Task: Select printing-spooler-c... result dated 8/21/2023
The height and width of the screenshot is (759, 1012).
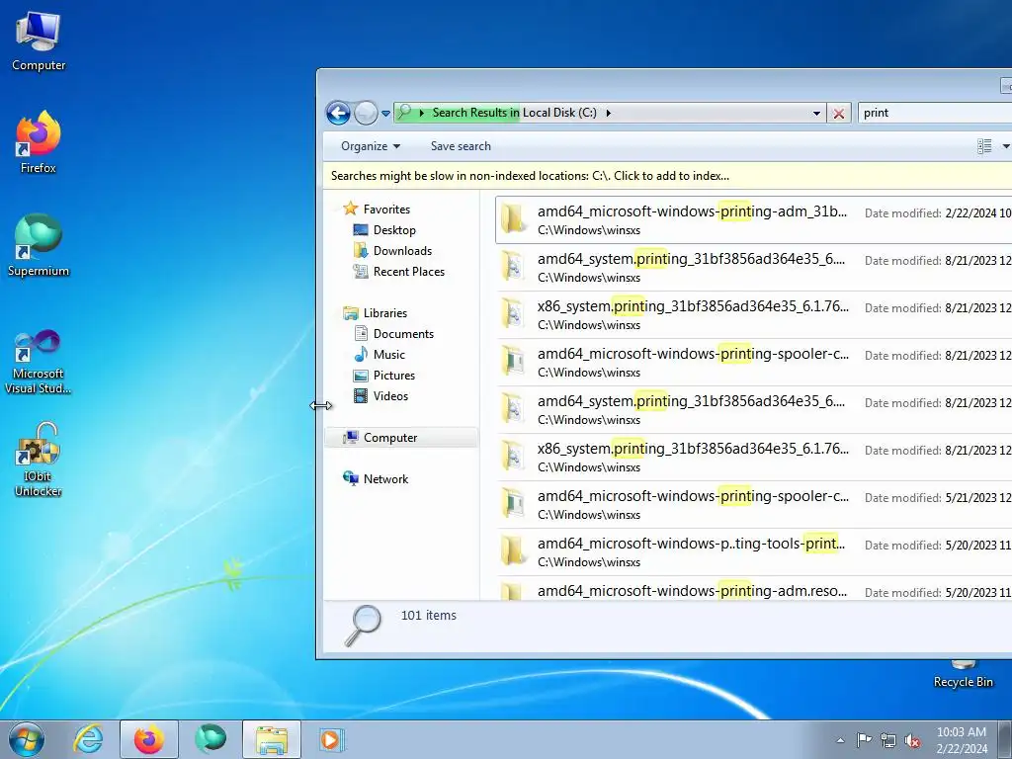Action: tap(753, 363)
